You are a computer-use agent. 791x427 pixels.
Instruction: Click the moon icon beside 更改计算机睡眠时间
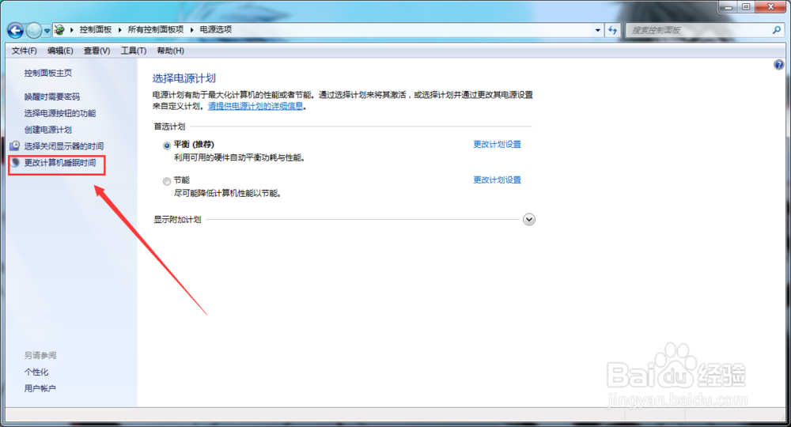[x=15, y=163]
